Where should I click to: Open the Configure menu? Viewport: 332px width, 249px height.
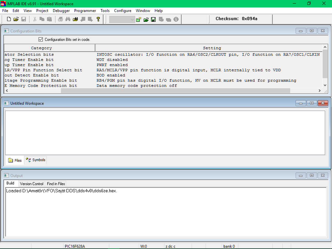[x=123, y=11]
